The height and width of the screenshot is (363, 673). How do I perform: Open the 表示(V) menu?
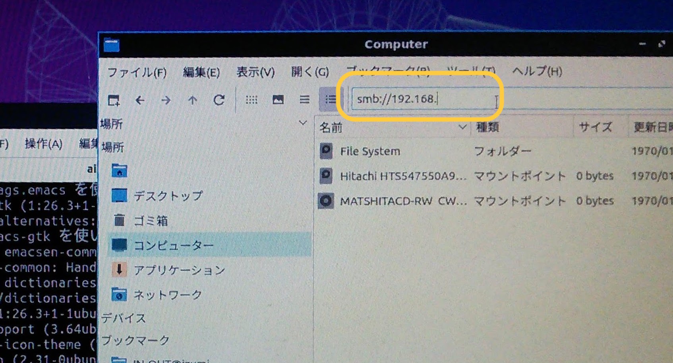(x=255, y=72)
